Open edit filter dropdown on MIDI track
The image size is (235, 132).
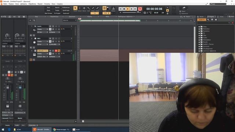pyautogui.click(x=43, y=41)
